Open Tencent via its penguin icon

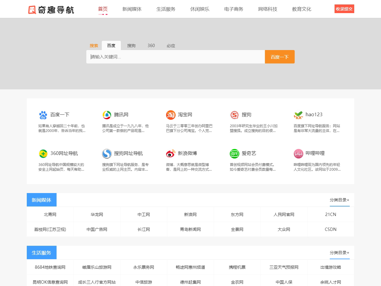click(107, 115)
